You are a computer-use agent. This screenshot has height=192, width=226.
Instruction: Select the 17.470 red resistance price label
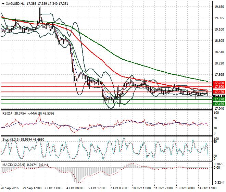219,92
